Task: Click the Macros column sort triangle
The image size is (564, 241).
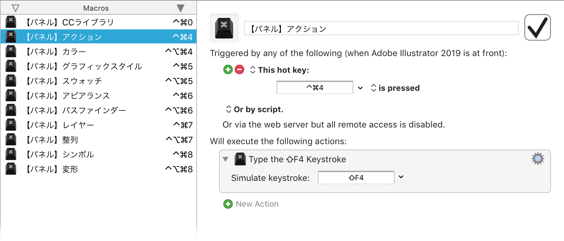Action: pyautogui.click(x=180, y=8)
